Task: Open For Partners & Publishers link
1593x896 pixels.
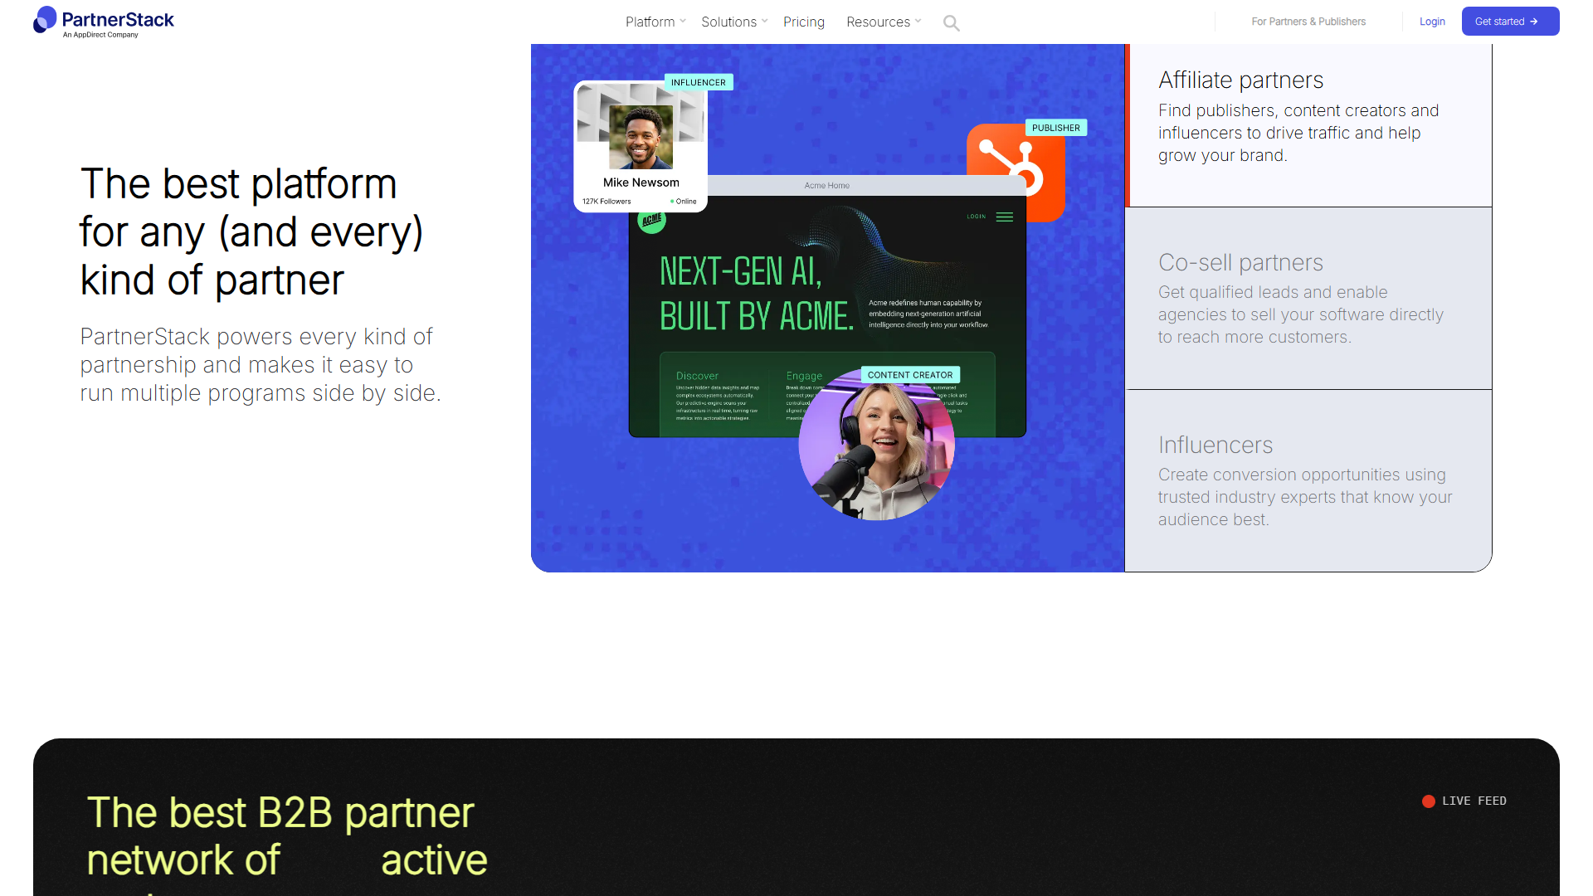Action: coord(1308,22)
